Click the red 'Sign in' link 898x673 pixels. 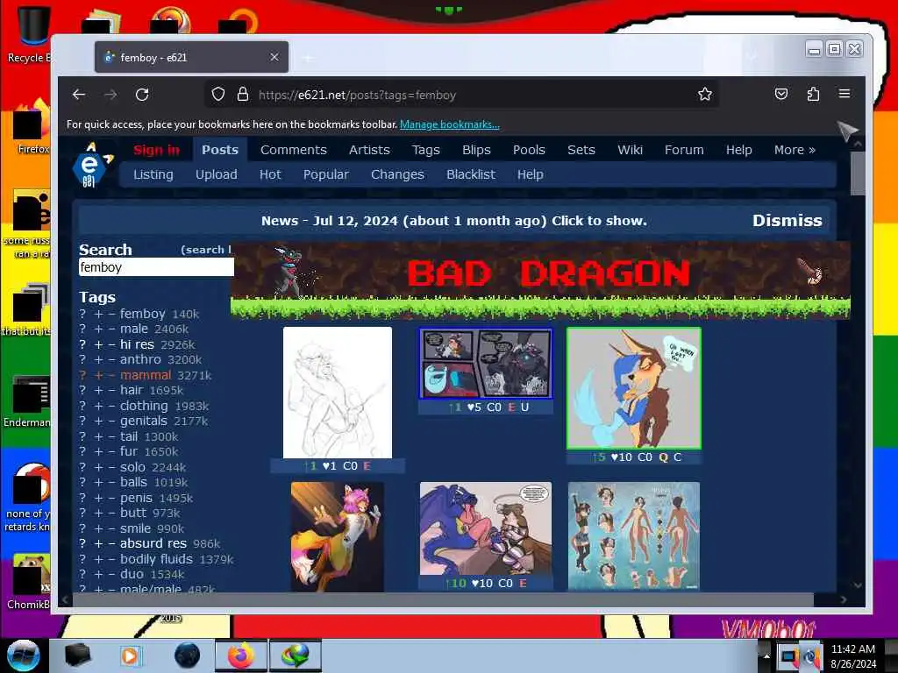pyautogui.click(x=156, y=150)
